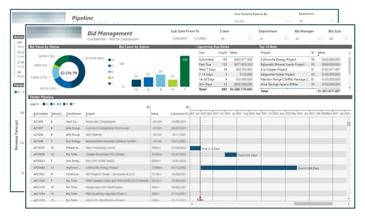Click the IO legend dot in Bid Count
Screen dimensions: 365x217
coord(109,60)
